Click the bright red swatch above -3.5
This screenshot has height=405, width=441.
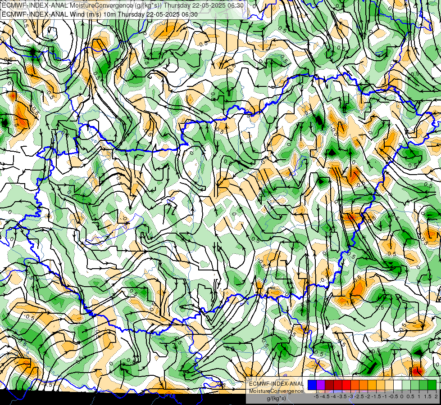pos(346,385)
